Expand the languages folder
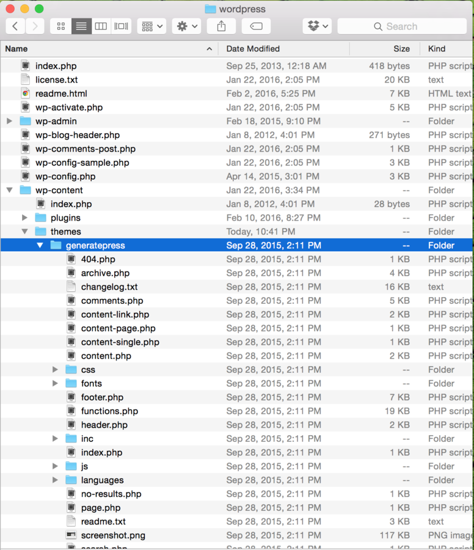This screenshot has width=474, height=550. 55,480
